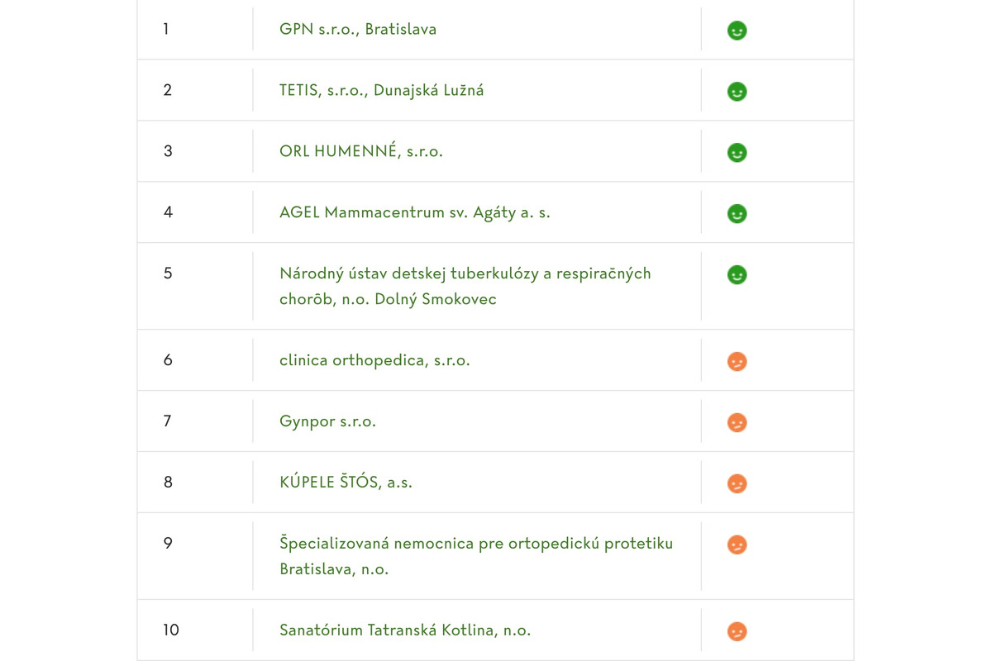Click orange face icon for KÚPELE ŠTÓS
The height and width of the screenshot is (661, 992).
click(x=737, y=483)
